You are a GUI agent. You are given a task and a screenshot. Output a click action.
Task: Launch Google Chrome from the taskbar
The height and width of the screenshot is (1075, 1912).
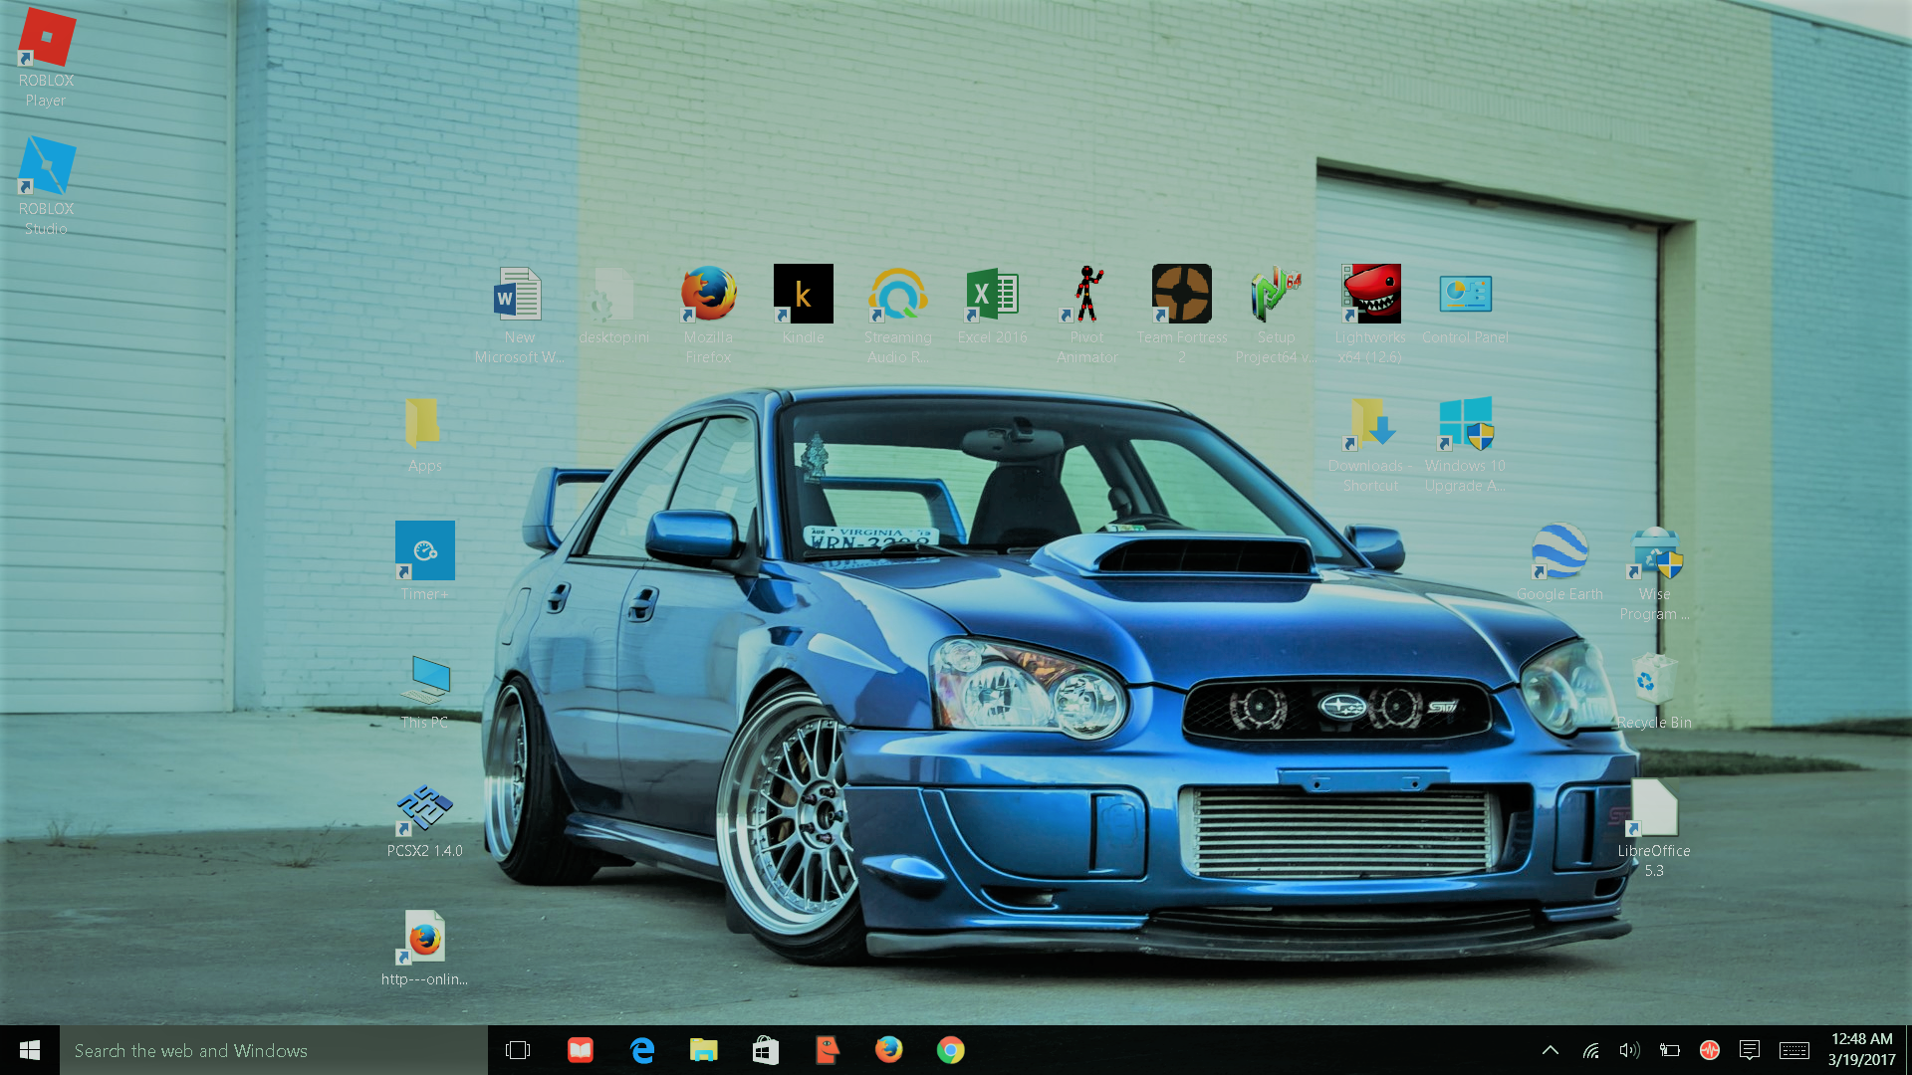(951, 1050)
